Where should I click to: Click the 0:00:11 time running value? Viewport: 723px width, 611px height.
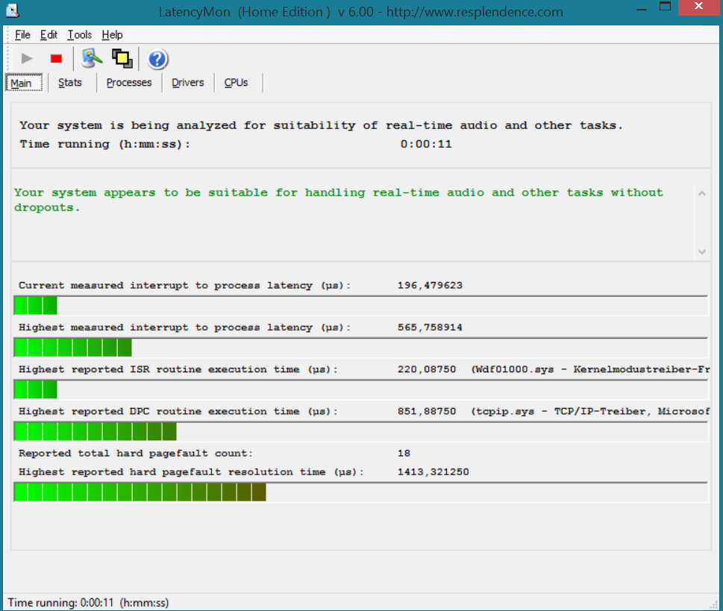(426, 144)
